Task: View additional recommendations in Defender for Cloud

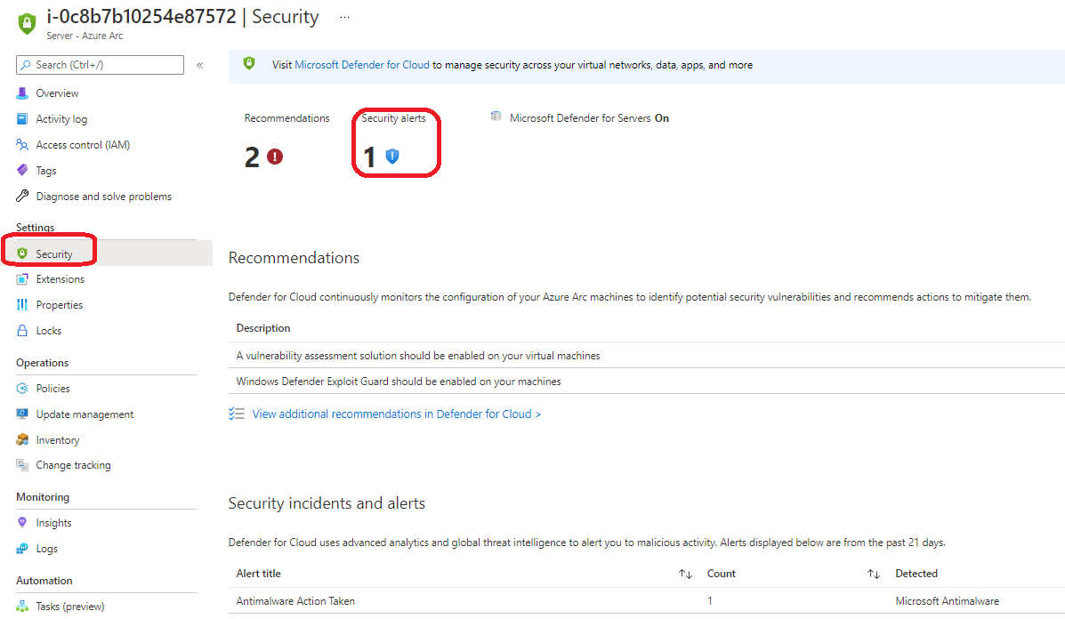Action: [x=396, y=414]
